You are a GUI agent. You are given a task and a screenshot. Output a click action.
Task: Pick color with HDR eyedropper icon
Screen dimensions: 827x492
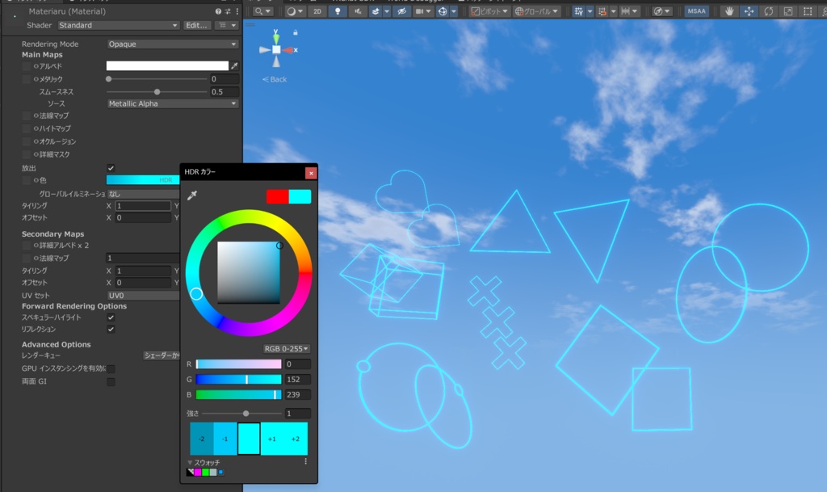[x=192, y=196]
